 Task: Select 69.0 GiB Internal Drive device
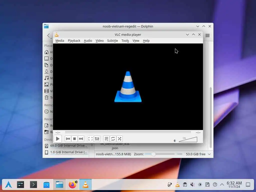[66, 146]
